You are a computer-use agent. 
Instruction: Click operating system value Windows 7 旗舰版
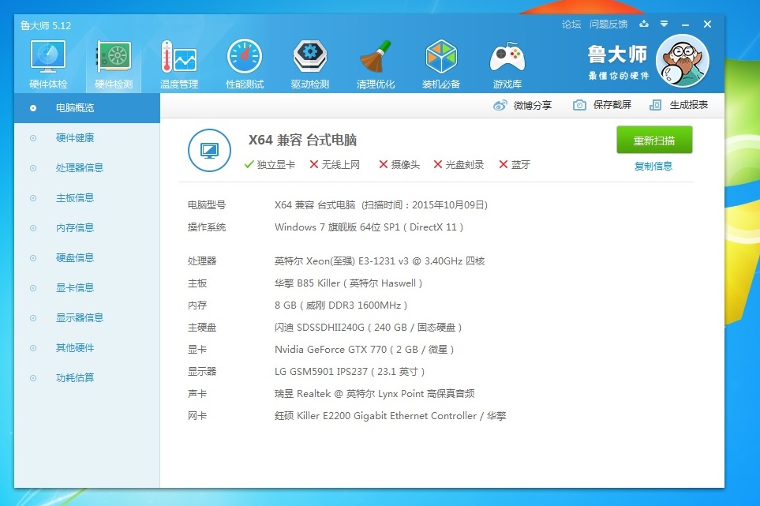[369, 227]
